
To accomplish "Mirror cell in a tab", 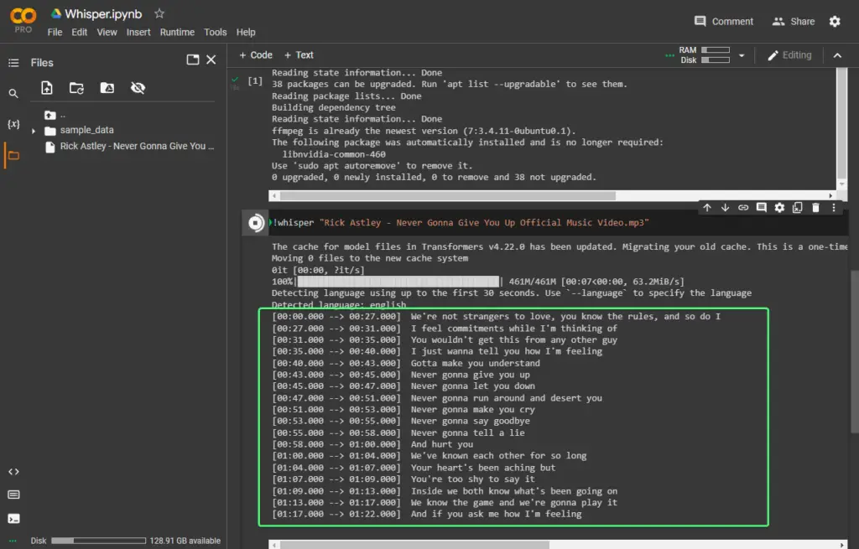I will coord(797,208).
